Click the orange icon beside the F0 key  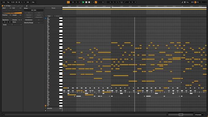[x=45, y=106]
